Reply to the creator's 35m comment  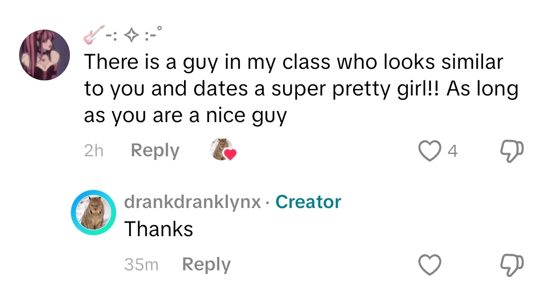(206, 264)
